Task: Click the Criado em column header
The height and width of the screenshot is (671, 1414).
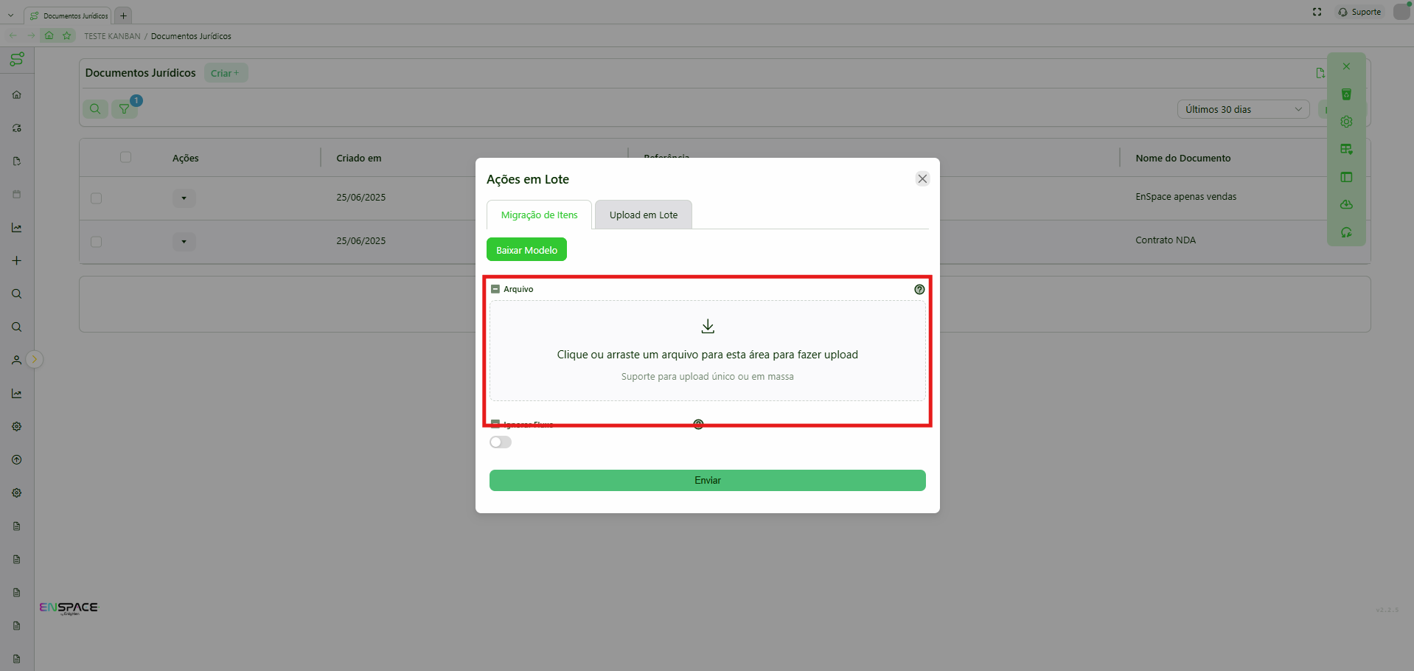Action: pyautogui.click(x=359, y=158)
